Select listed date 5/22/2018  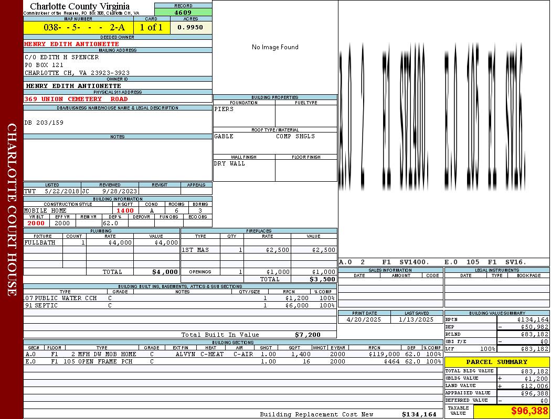click(62, 192)
